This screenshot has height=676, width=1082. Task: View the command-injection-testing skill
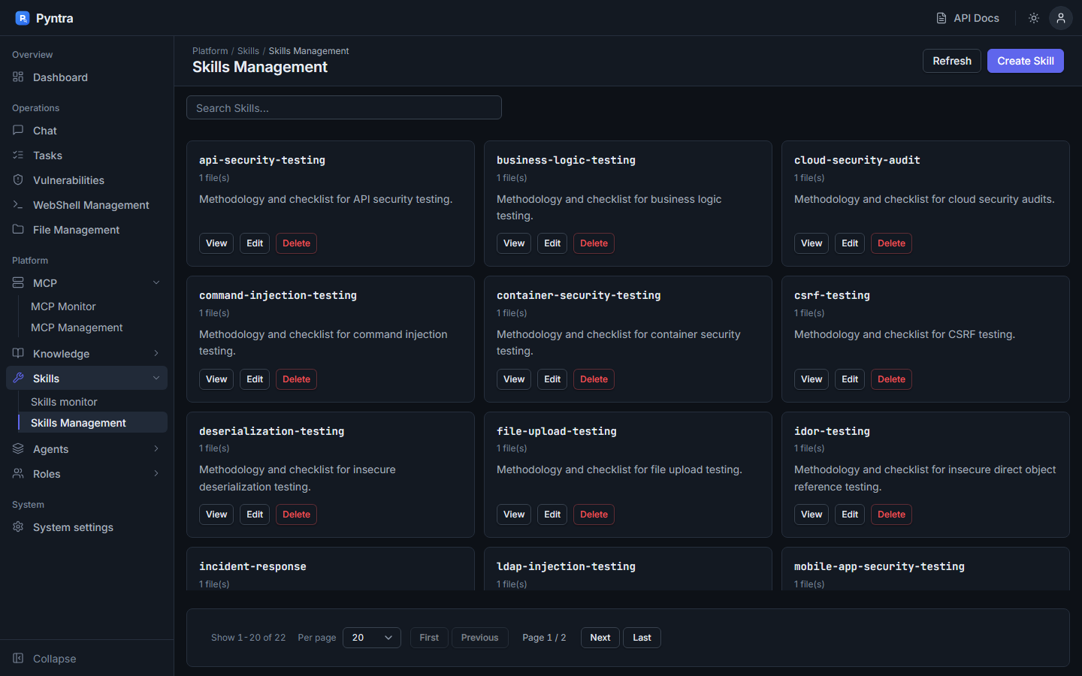coord(216,379)
